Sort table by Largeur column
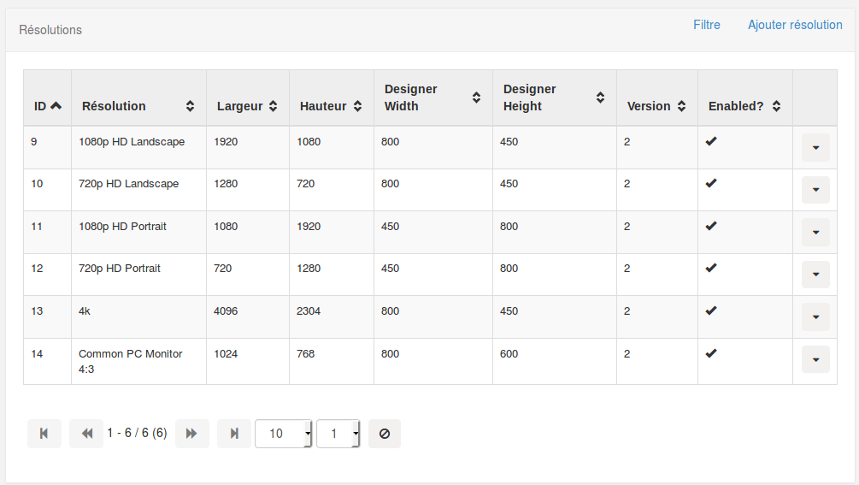The height and width of the screenshot is (485, 859). click(x=273, y=106)
